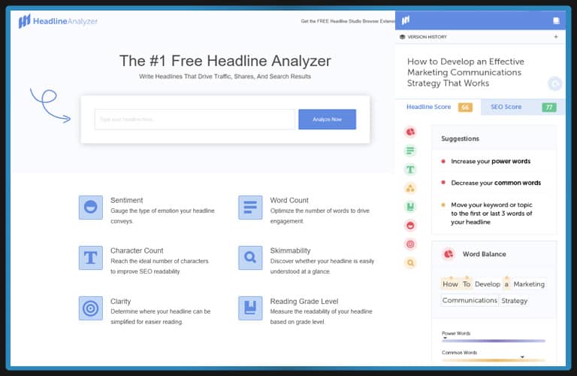
Task: Click the word 'Strategy' in Word Balance
Action: (514, 301)
